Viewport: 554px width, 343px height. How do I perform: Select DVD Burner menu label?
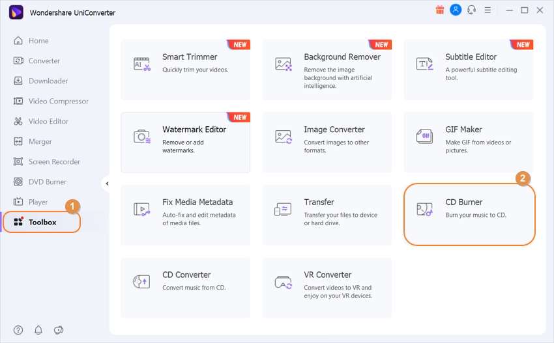pyautogui.click(x=48, y=182)
